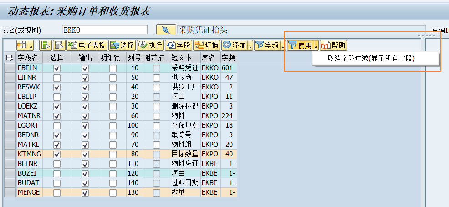Screen dimensions: 449x207
Task: Click the 使用 filter button
Action: click(301, 45)
